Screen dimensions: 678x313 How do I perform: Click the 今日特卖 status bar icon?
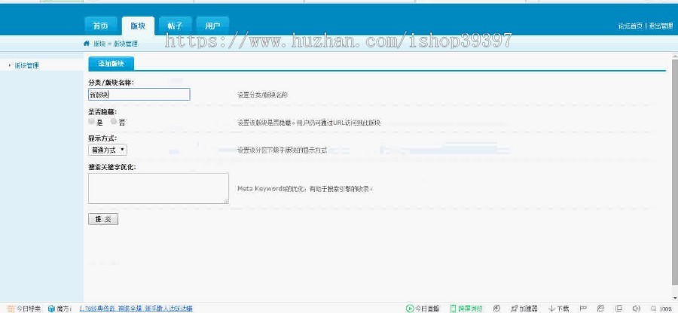tap(11, 308)
